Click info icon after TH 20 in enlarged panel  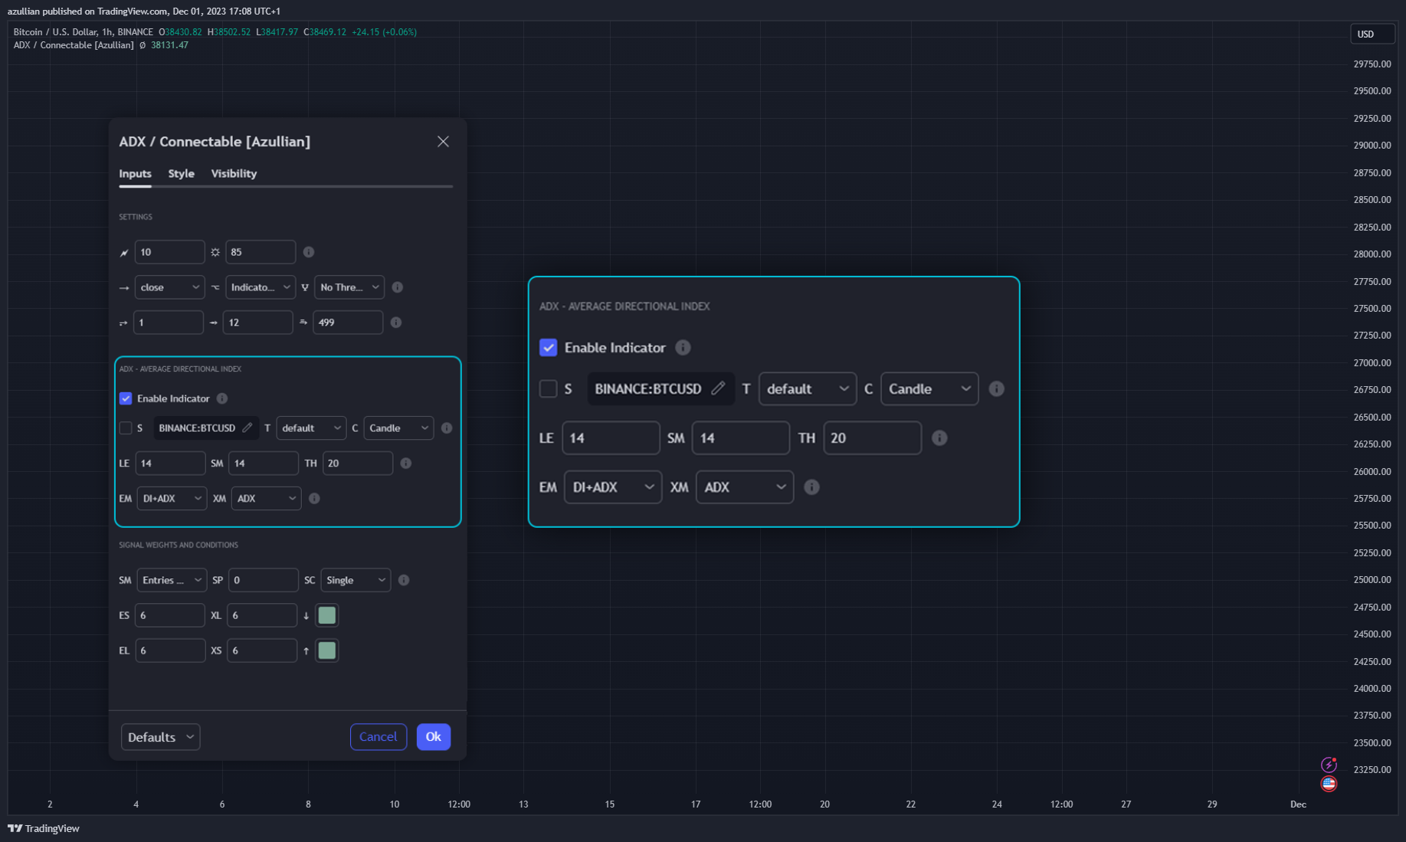[x=939, y=438]
